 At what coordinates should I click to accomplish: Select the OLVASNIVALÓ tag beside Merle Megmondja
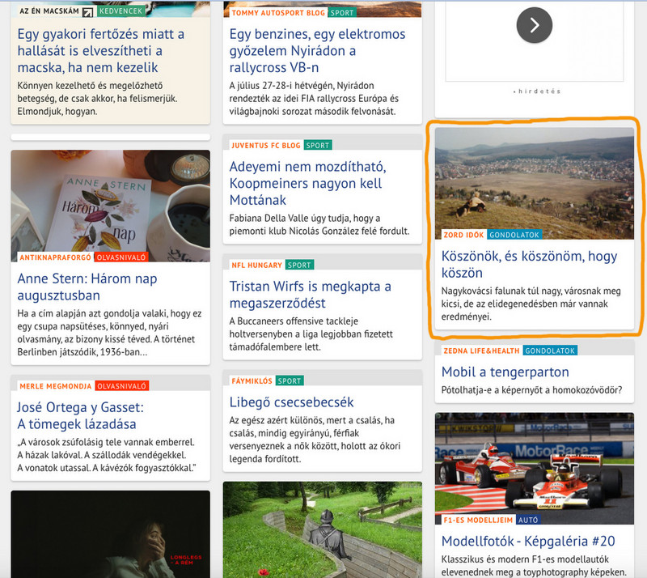[x=122, y=386]
